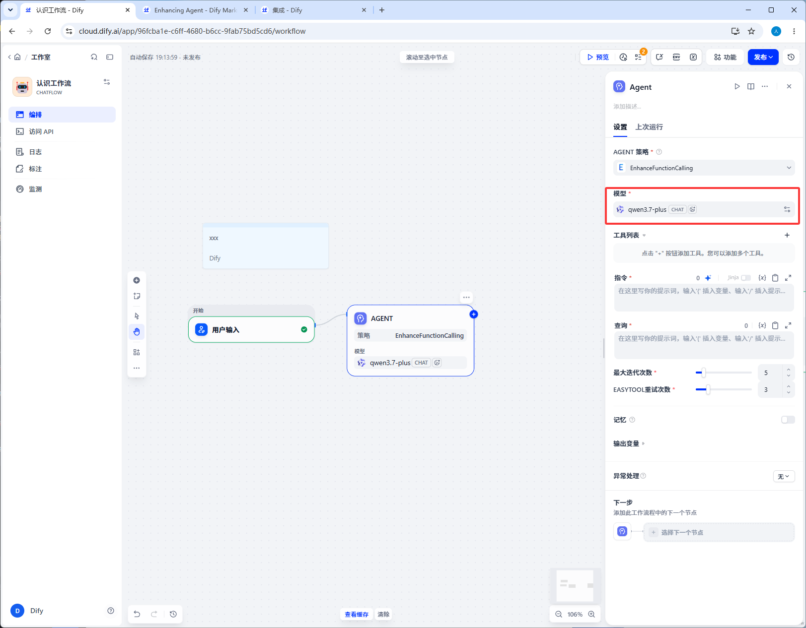Switch to the 上次运行 tab
806x628 pixels.
pyautogui.click(x=649, y=127)
